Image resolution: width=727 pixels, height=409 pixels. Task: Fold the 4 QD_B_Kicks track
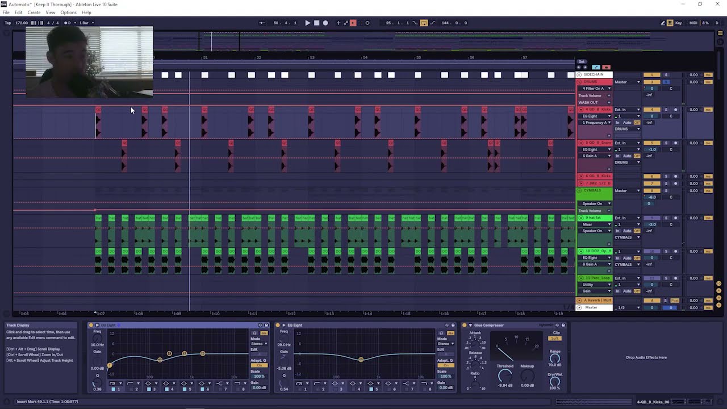click(580, 110)
